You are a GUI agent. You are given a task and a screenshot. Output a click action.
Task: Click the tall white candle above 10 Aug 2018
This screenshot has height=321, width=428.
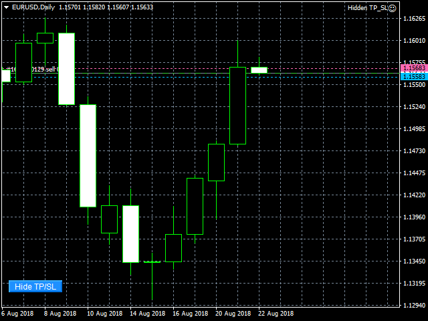(88, 156)
